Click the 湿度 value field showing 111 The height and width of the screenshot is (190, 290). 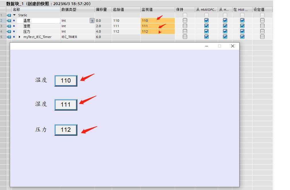point(66,105)
